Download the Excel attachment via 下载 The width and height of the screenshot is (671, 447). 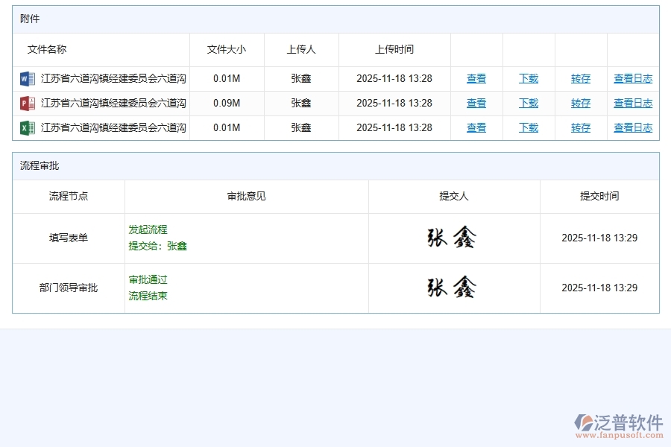(x=528, y=127)
